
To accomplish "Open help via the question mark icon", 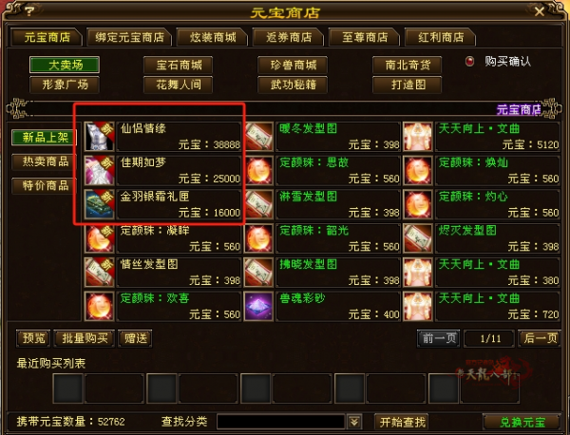I will [x=29, y=11].
